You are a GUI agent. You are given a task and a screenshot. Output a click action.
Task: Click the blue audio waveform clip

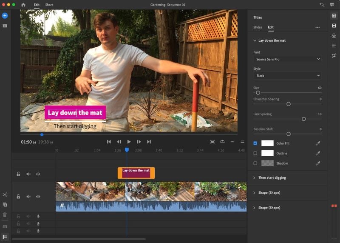point(151,206)
